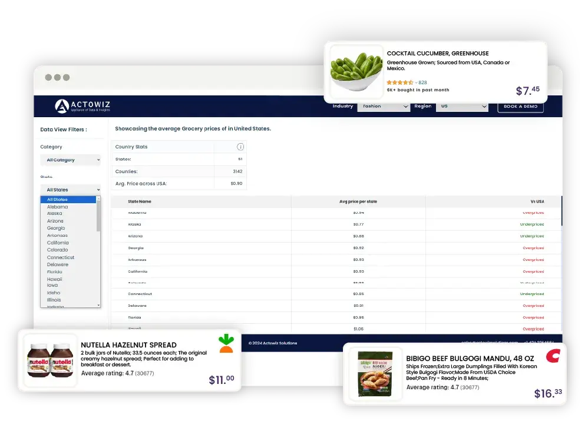This screenshot has height=424, width=588.
Task: Click the Alaska row in table
Action: (x=336, y=224)
